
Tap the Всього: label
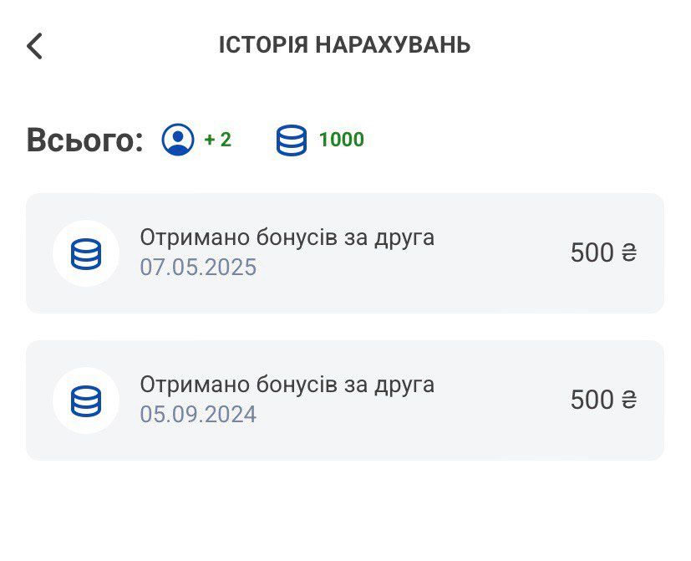point(85,140)
